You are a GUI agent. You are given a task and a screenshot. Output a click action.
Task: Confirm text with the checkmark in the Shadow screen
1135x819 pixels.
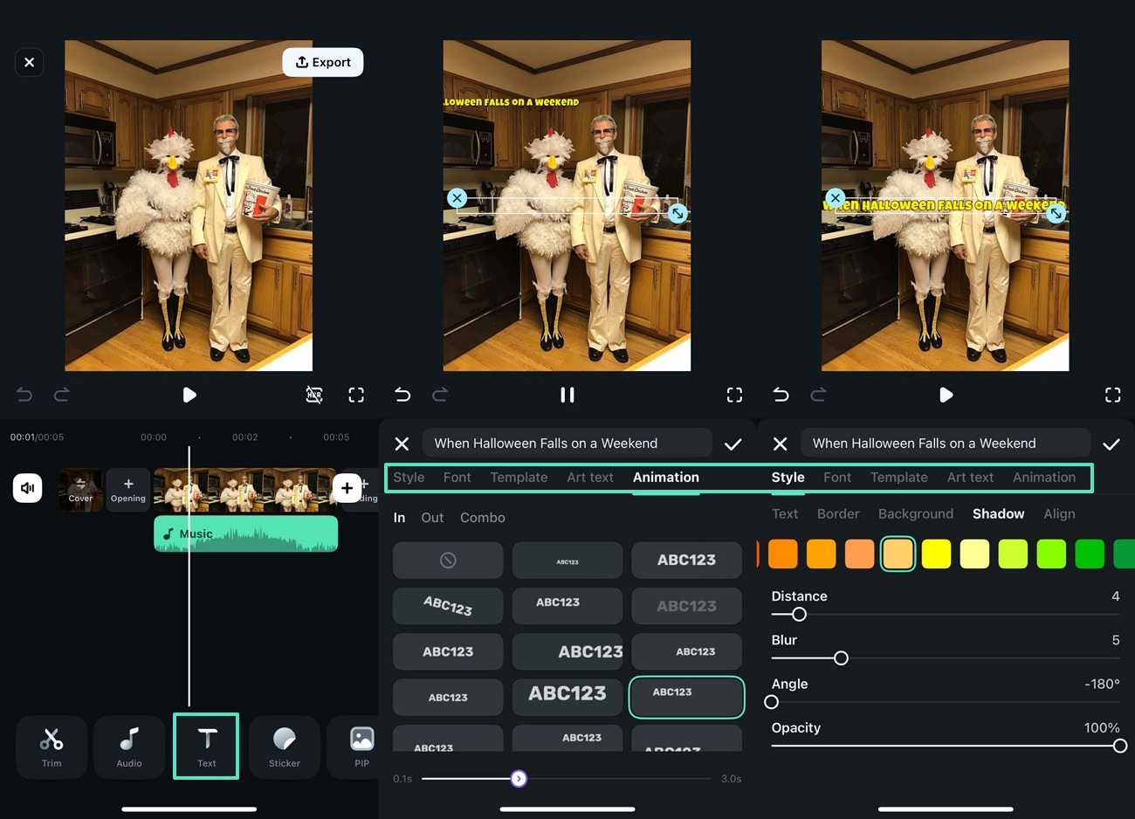pyautogui.click(x=1111, y=444)
